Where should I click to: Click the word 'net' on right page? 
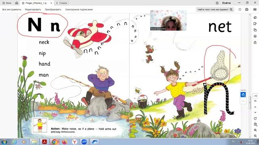220,27
